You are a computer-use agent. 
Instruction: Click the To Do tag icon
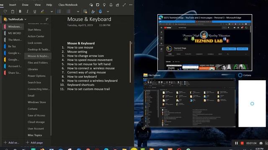[85, 11]
